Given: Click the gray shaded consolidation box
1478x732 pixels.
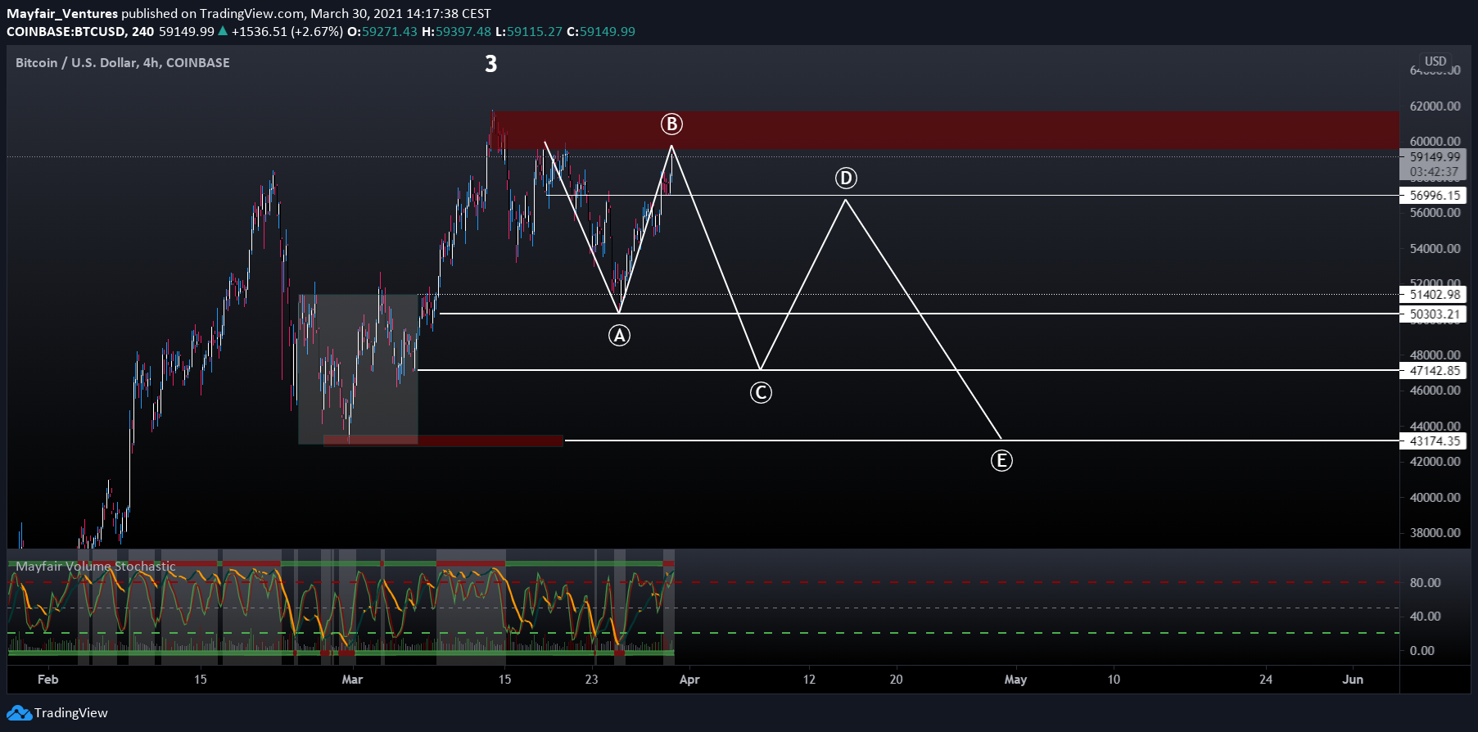Looking at the screenshot, I should pos(359,368).
